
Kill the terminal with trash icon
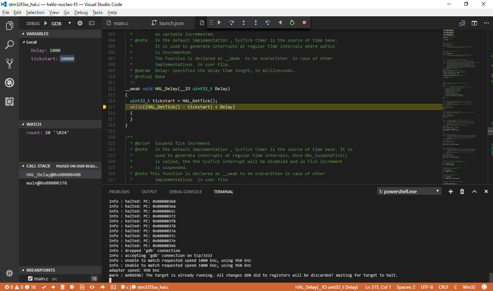coord(462,191)
